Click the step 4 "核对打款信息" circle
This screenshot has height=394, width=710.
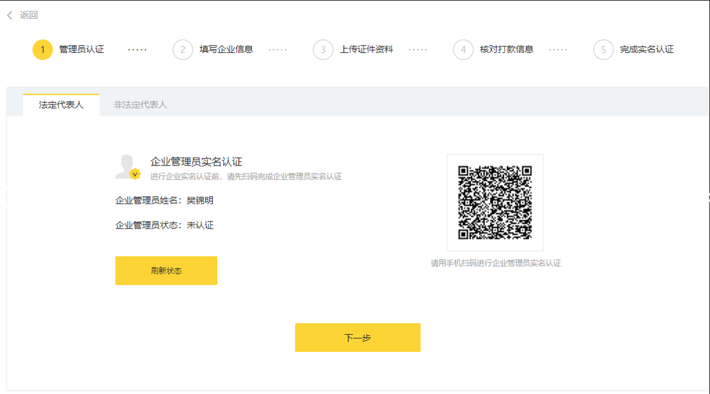(x=463, y=49)
